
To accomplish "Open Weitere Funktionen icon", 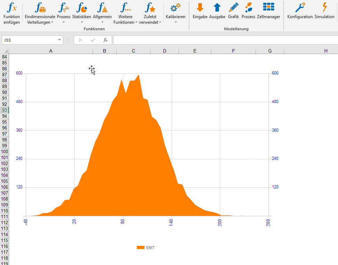I will 125,8.
